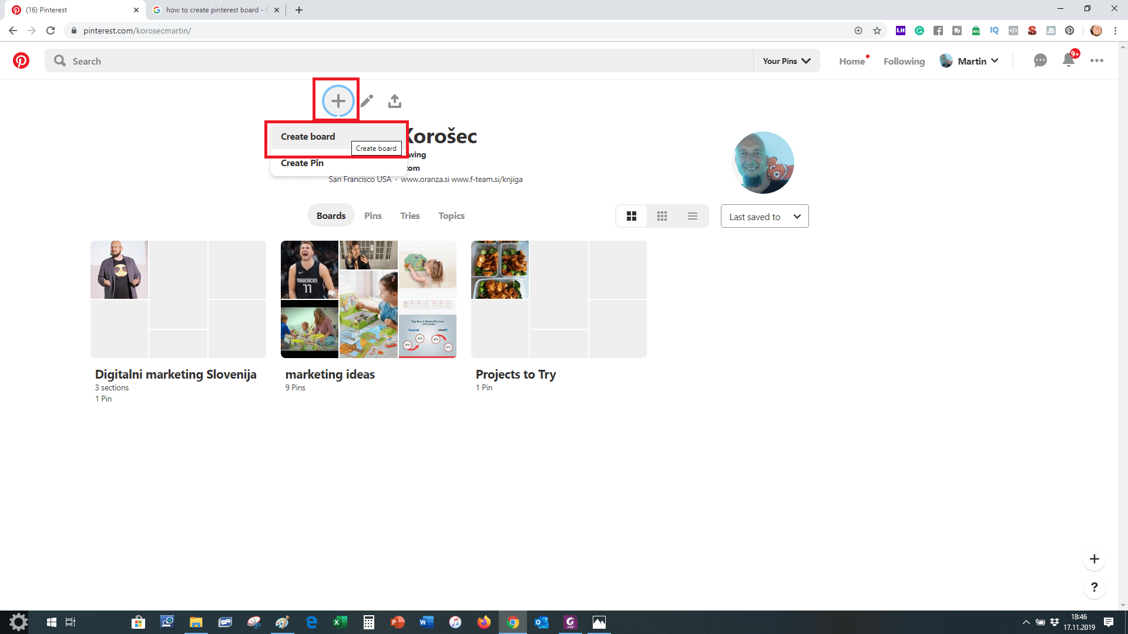This screenshot has height=634, width=1128.
Task: Open notifications bell icon
Action: [x=1069, y=60]
